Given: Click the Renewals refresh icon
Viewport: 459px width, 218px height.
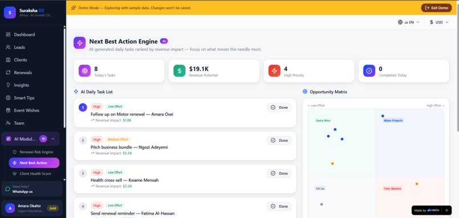Looking at the screenshot, I should 8,72.
